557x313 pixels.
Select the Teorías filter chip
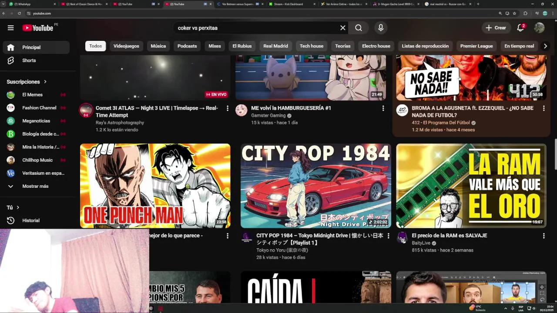[343, 46]
